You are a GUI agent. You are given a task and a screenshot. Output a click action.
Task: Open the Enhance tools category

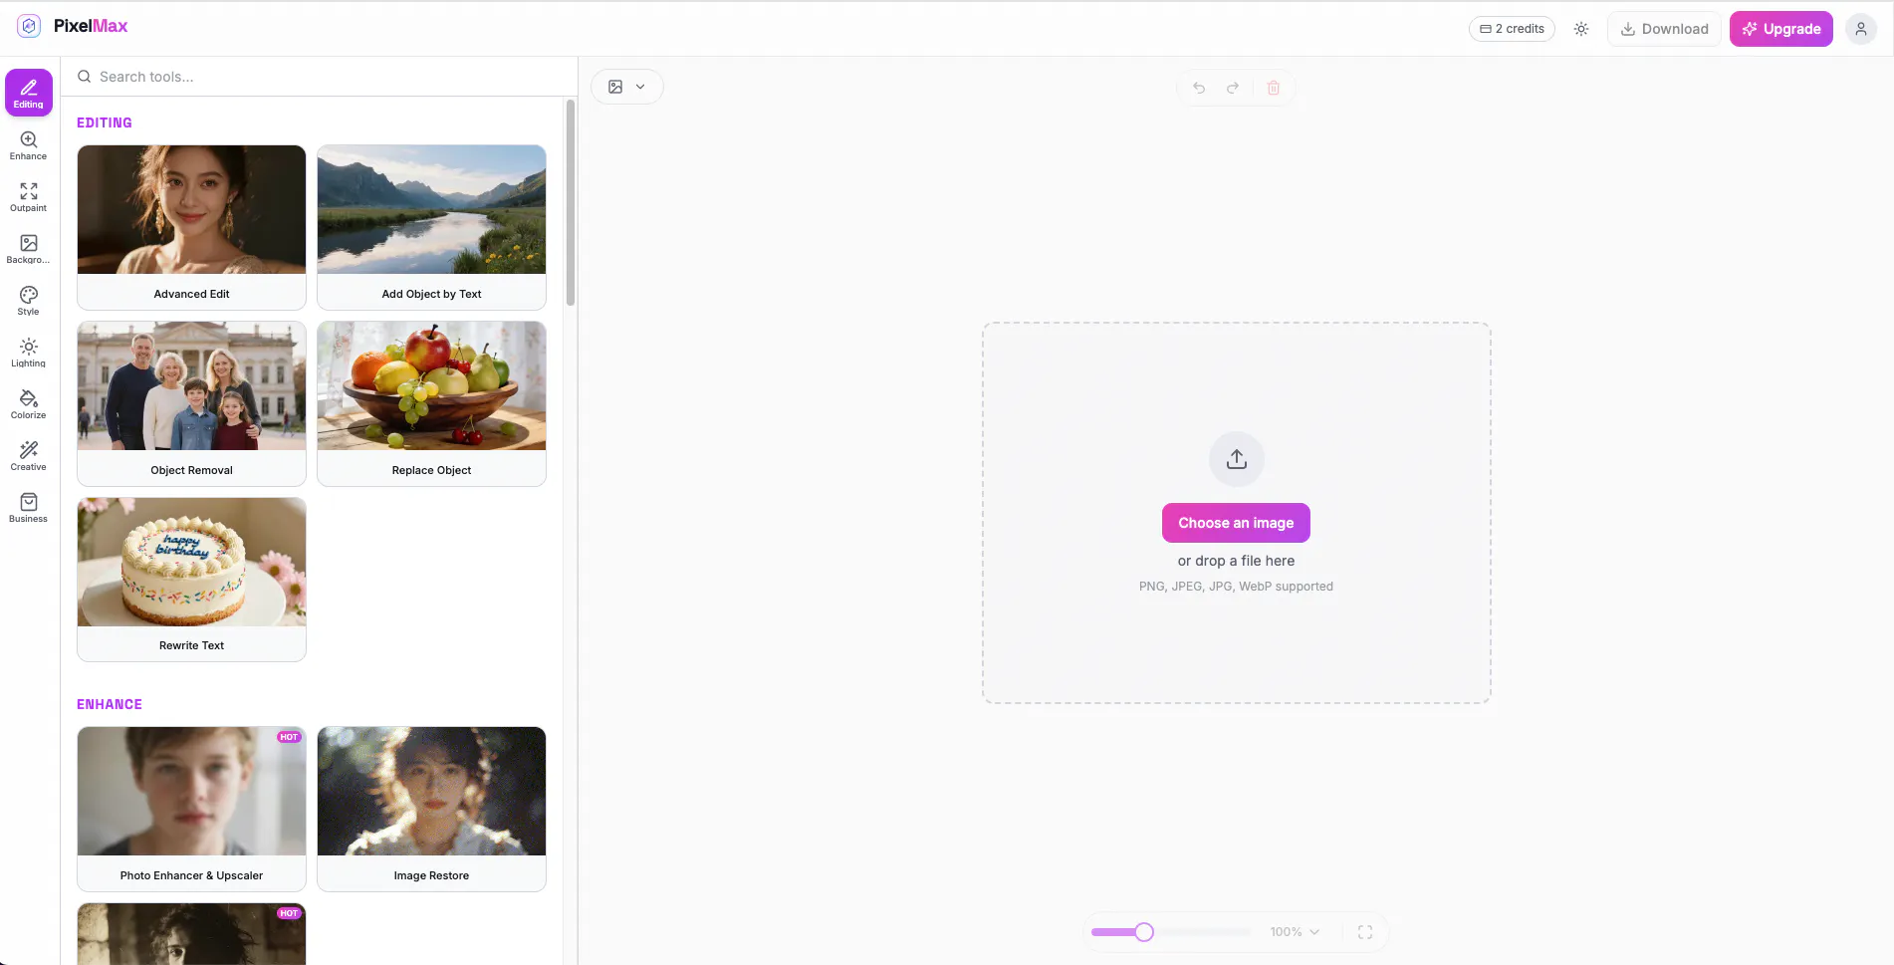click(x=29, y=144)
